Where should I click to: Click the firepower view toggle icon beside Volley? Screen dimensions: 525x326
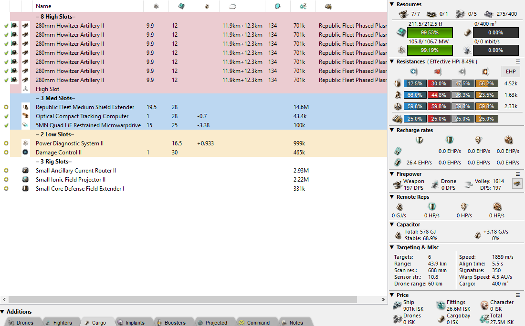[517, 183]
